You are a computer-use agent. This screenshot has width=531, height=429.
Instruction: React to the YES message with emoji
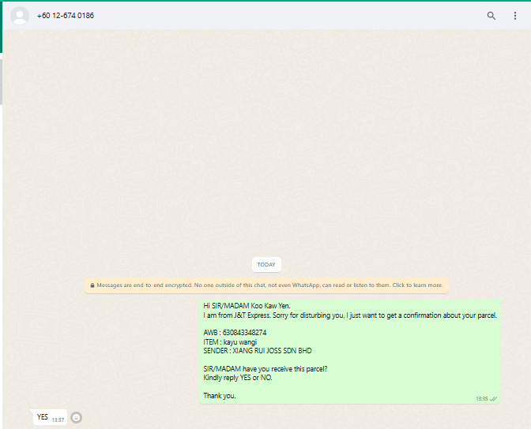pos(76,417)
